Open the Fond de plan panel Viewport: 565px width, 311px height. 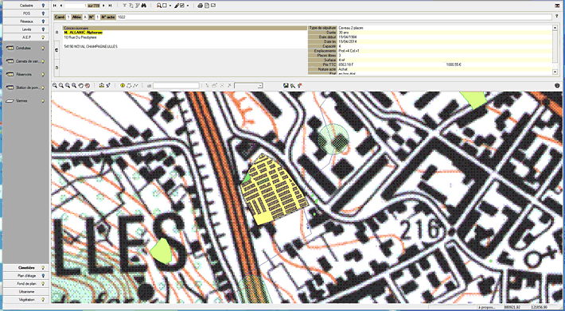(x=26, y=284)
